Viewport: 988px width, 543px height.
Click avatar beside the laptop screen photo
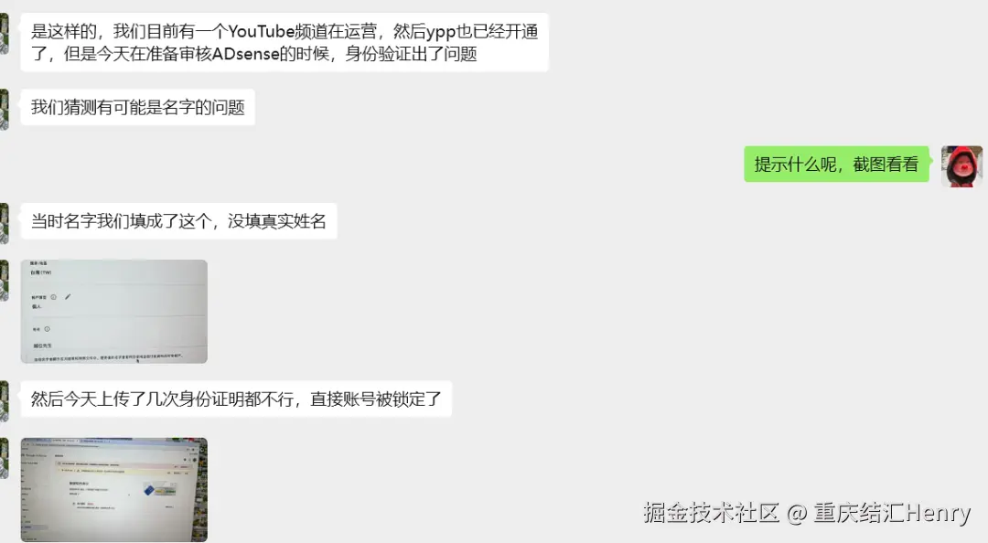pos(4,459)
